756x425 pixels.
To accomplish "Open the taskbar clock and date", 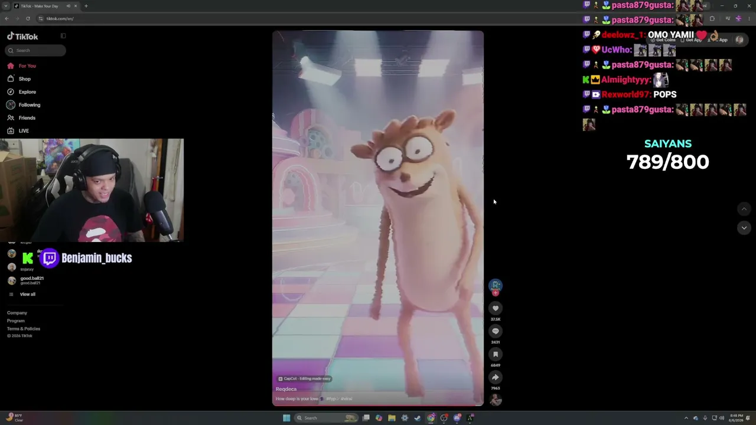I will tap(736, 418).
